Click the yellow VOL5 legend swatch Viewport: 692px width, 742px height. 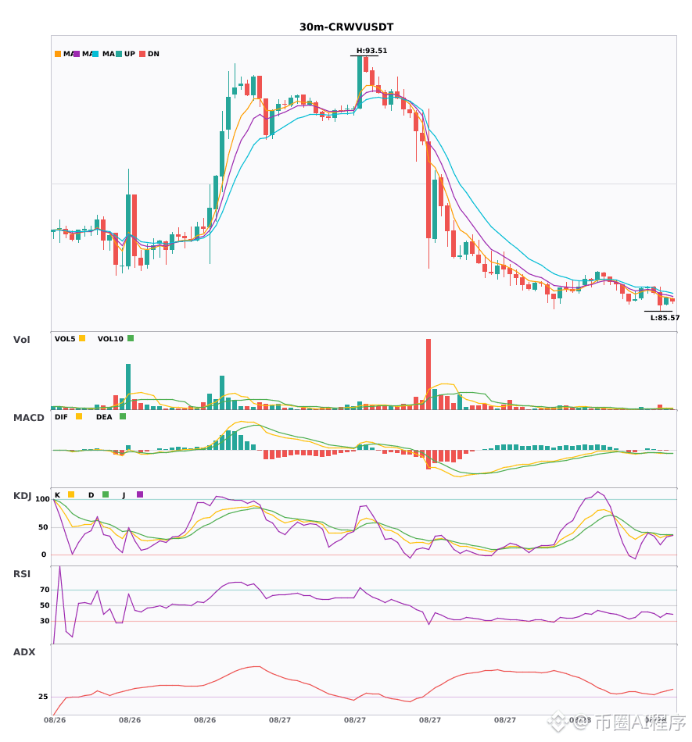coord(82,338)
